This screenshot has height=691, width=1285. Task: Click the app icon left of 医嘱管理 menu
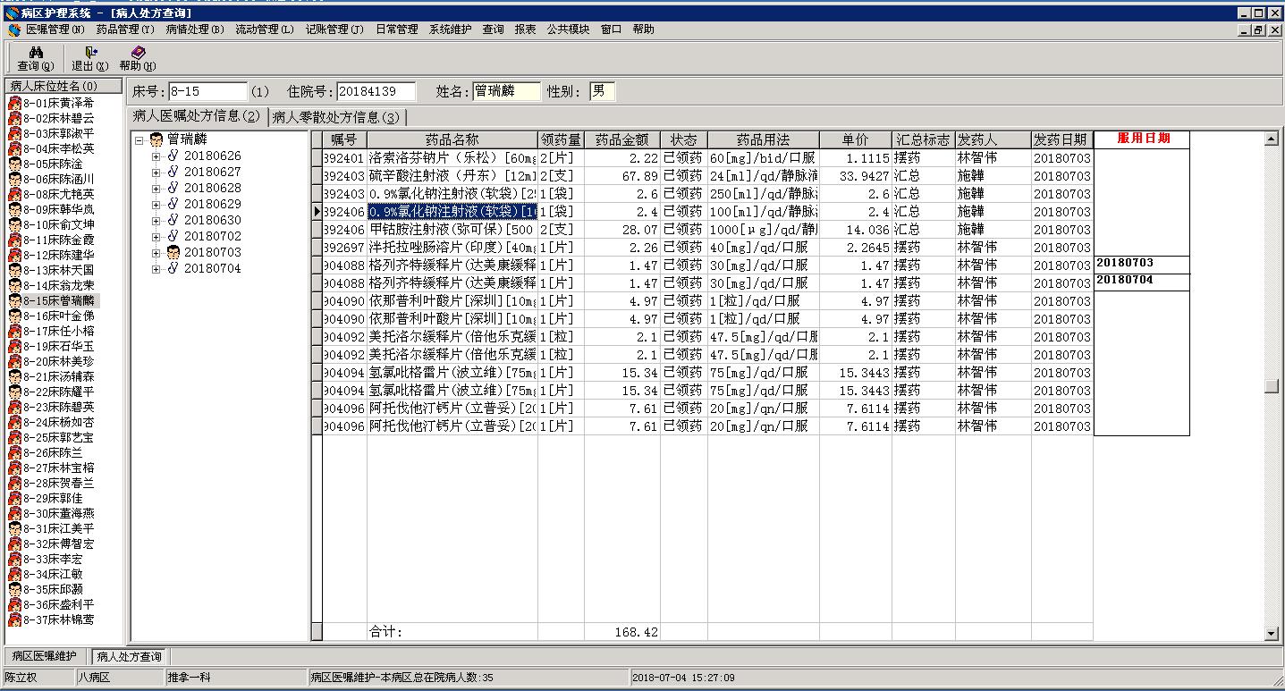[14, 29]
